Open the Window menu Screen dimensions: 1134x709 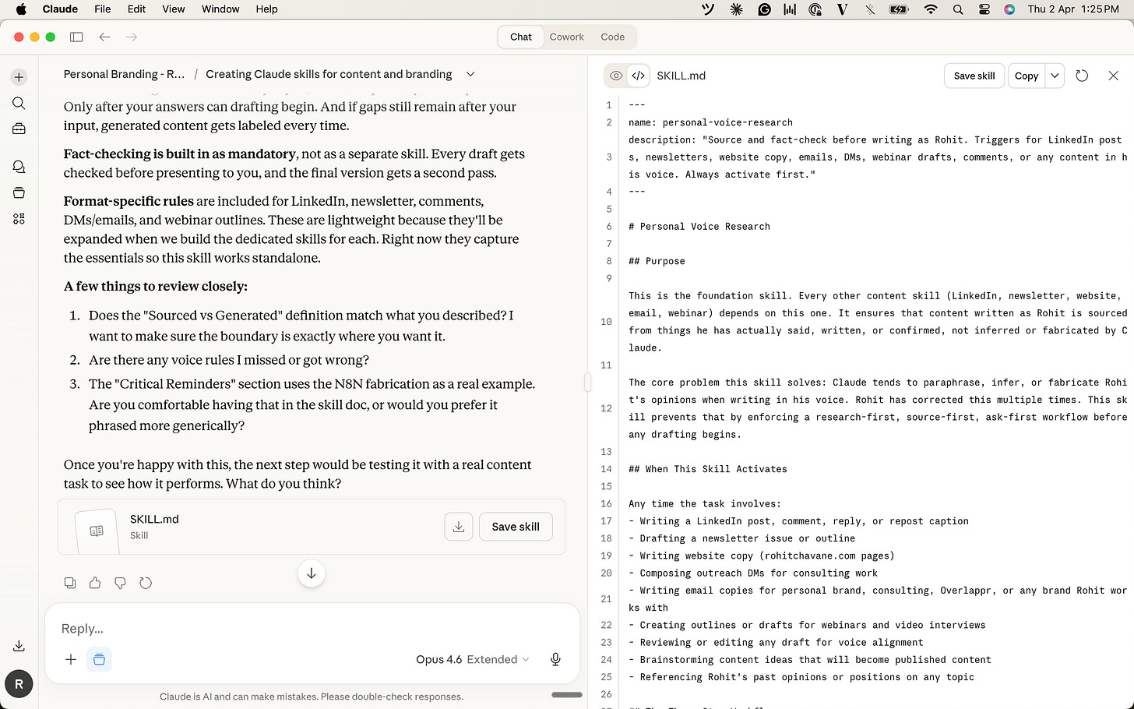point(220,9)
